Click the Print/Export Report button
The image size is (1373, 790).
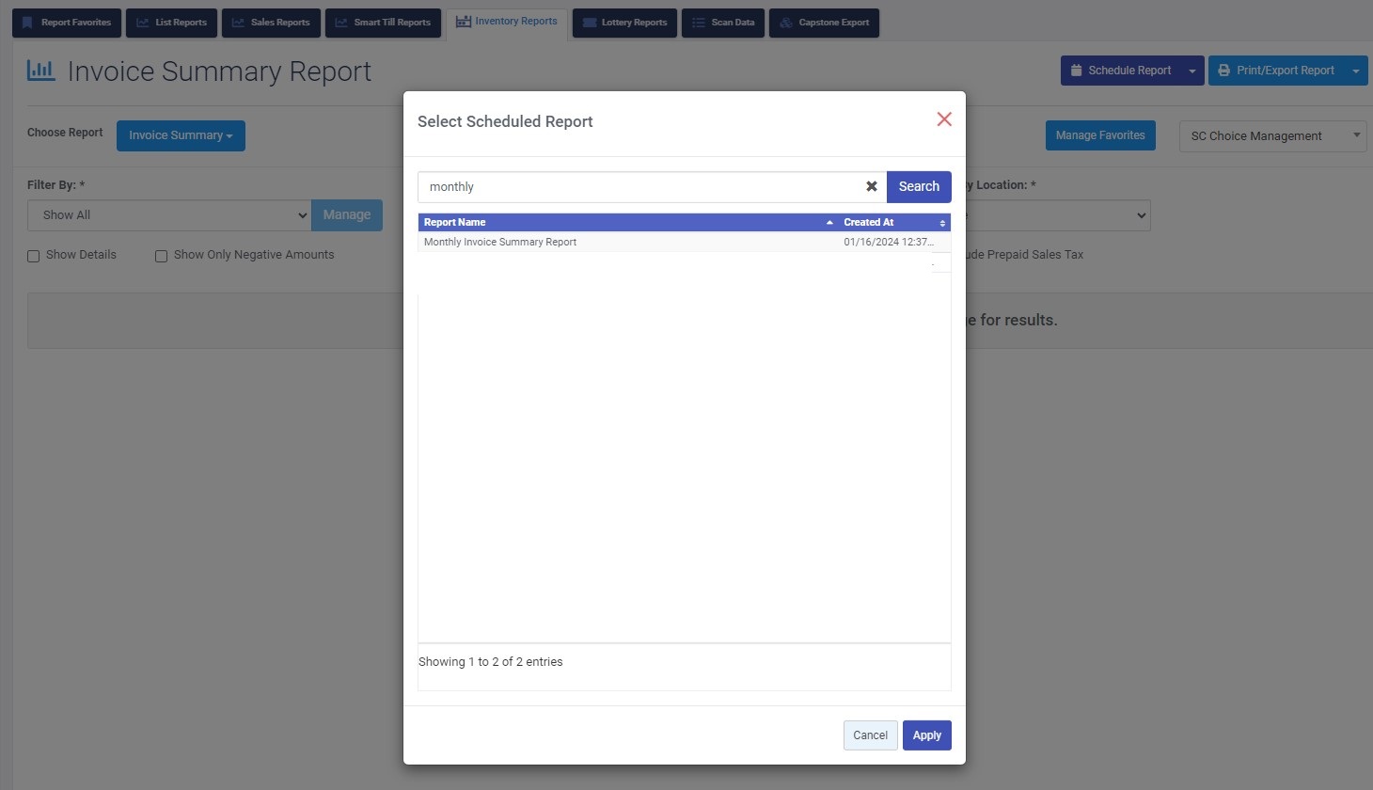[1277, 71]
